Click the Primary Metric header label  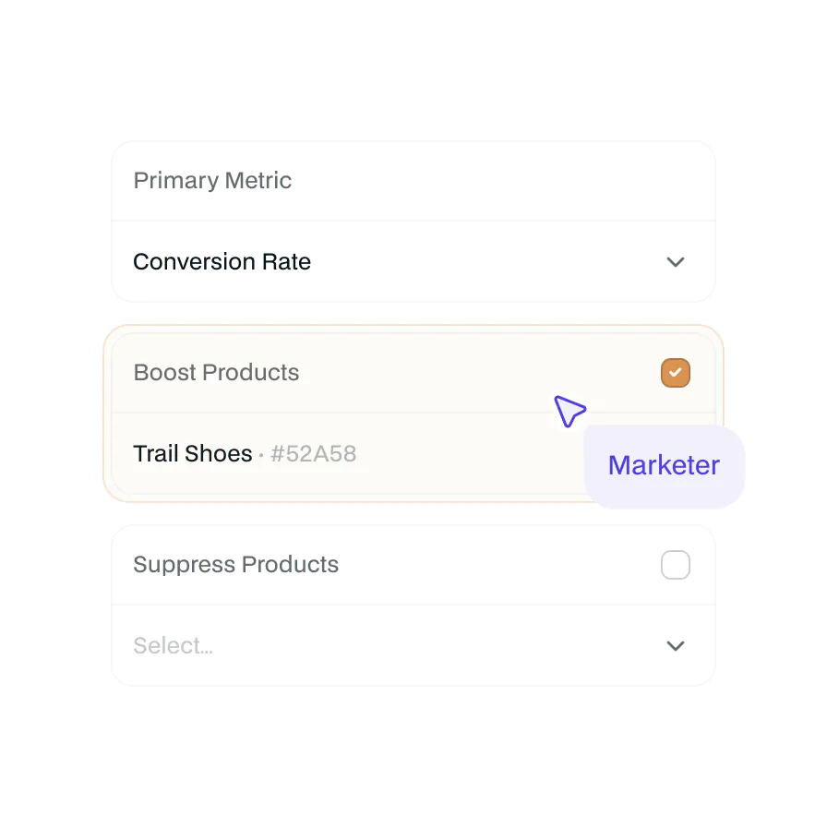tap(212, 181)
